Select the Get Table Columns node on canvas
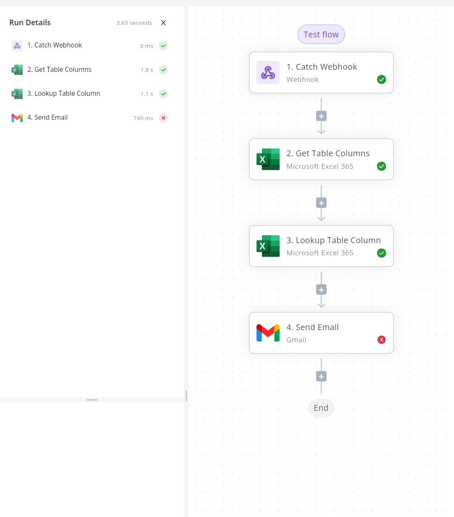454x517 pixels. coord(321,159)
